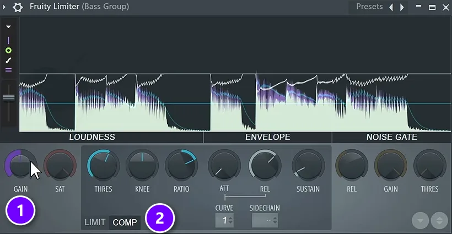Click the LOUDNESS section header

[x=92, y=137]
